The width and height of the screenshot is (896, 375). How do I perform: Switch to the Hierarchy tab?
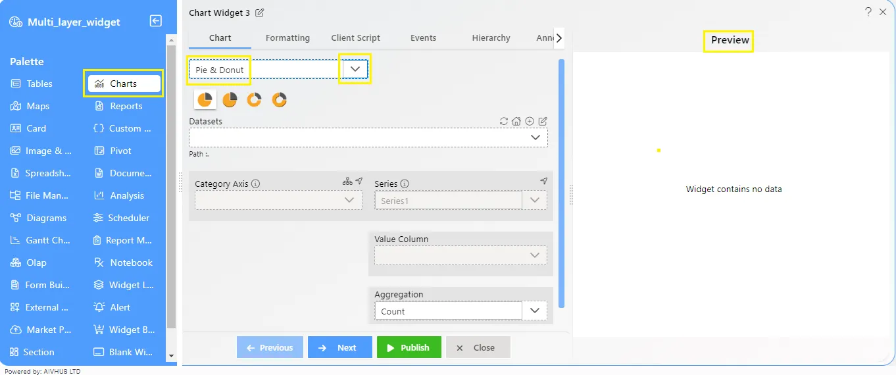click(491, 38)
